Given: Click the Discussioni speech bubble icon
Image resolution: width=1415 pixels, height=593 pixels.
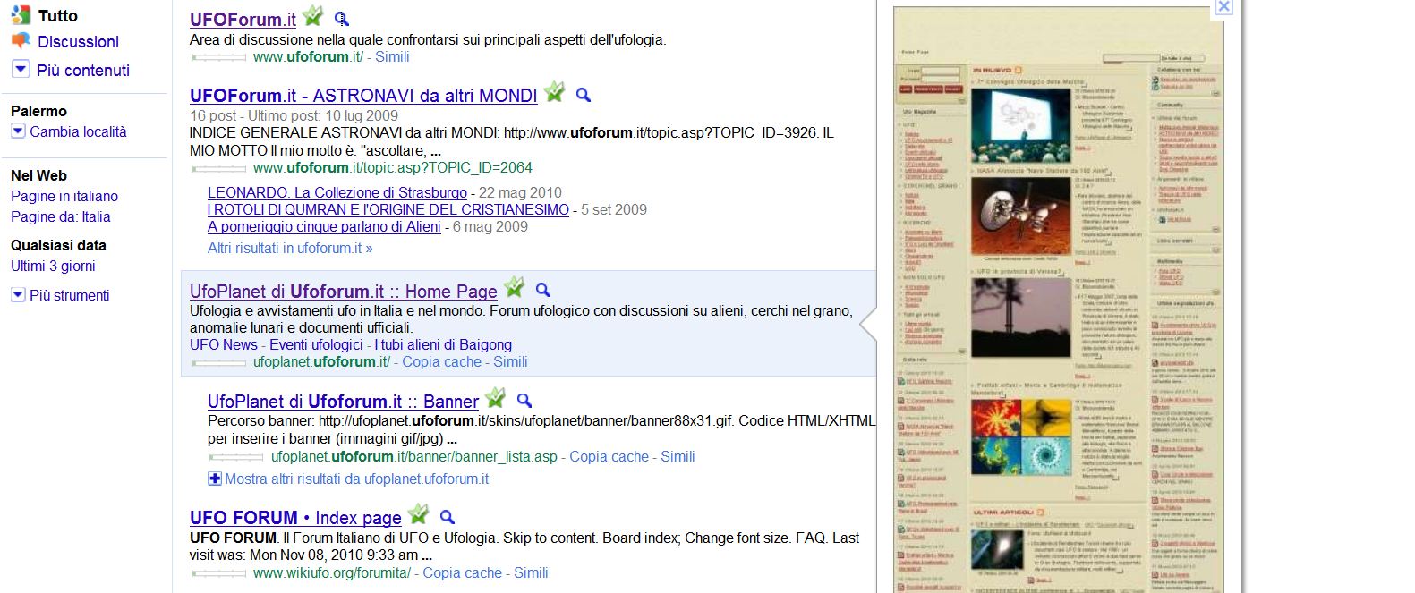Looking at the screenshot, I should (21, 41).
